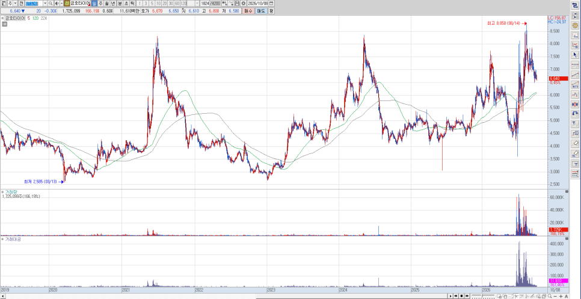Click the play button in bottom toolbar
This screenshot has height=299, width=581.
[x=450, y=296]
